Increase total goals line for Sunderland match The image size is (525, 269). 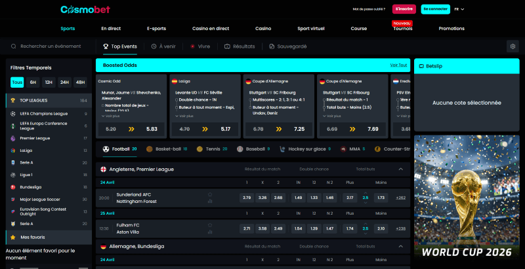pyautogui.click(x=366, y=193)
